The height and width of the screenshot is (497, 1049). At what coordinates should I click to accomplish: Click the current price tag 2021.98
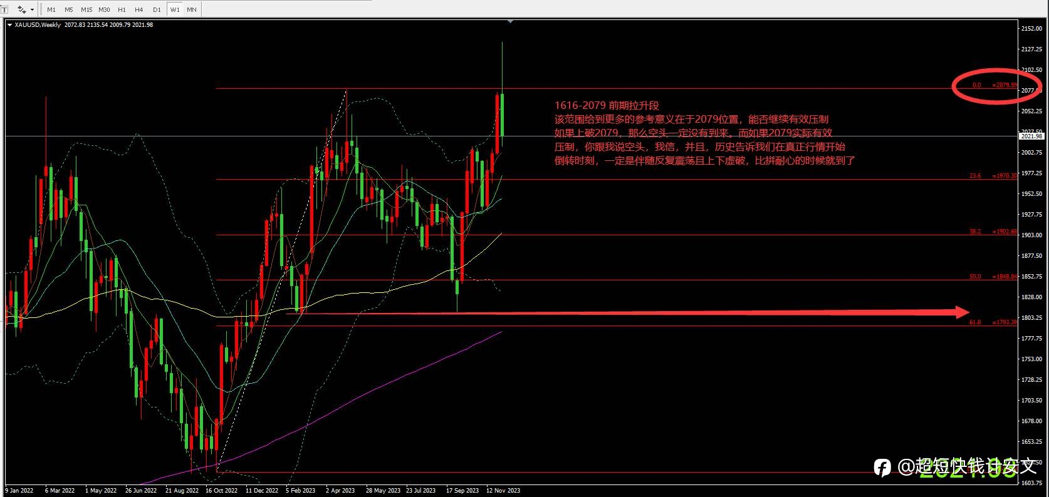click(x=1031, y=136)
